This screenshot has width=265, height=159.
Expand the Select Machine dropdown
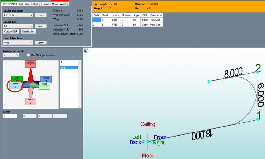(x=18, y=42)
